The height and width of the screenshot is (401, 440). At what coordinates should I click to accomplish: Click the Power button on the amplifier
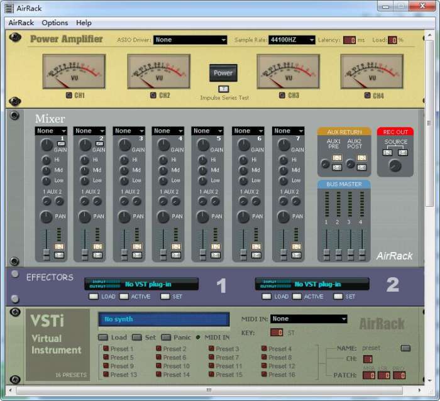click(x=223, y=73)
